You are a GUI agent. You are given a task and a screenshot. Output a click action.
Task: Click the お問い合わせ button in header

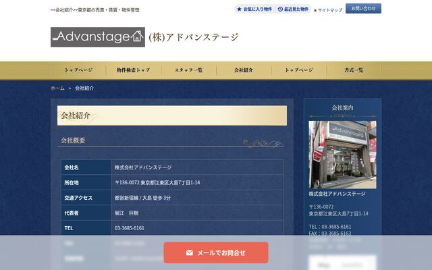363,9
